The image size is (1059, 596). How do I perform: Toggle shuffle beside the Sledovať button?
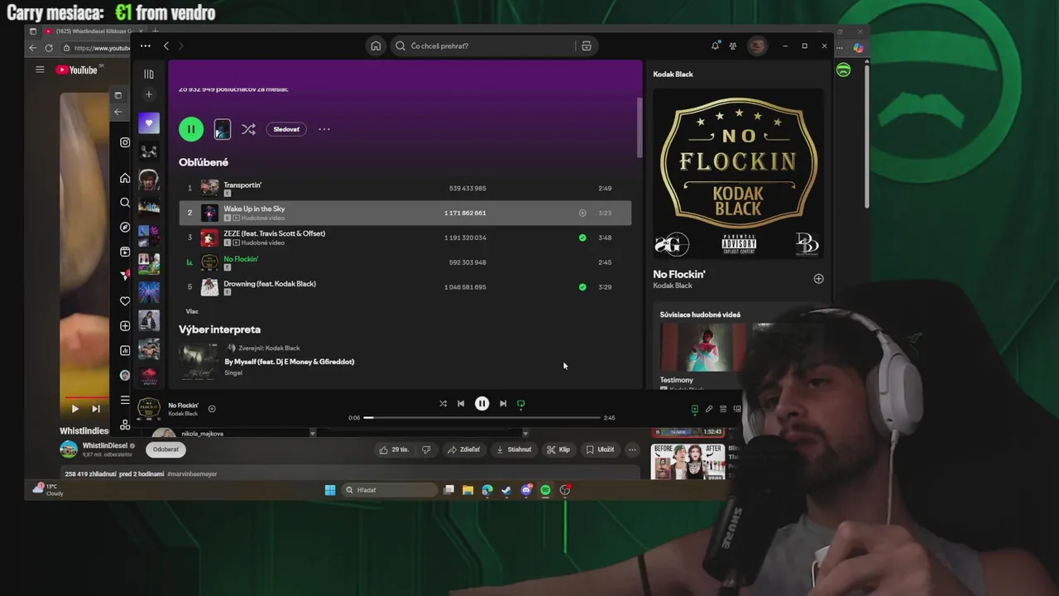pyautogui.click(x=248, y=129)
